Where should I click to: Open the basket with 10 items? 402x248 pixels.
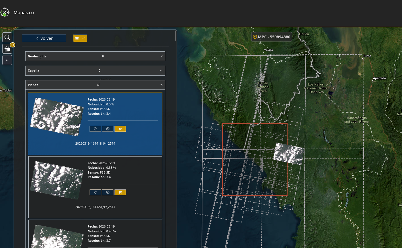pyautogui.click(x=7, y=49)
